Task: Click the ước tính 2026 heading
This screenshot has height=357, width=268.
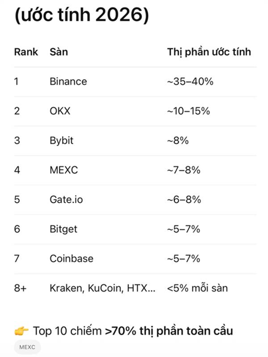Action: (x=81, y=16)
